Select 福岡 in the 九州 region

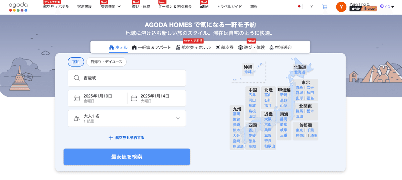coord(237,114)
